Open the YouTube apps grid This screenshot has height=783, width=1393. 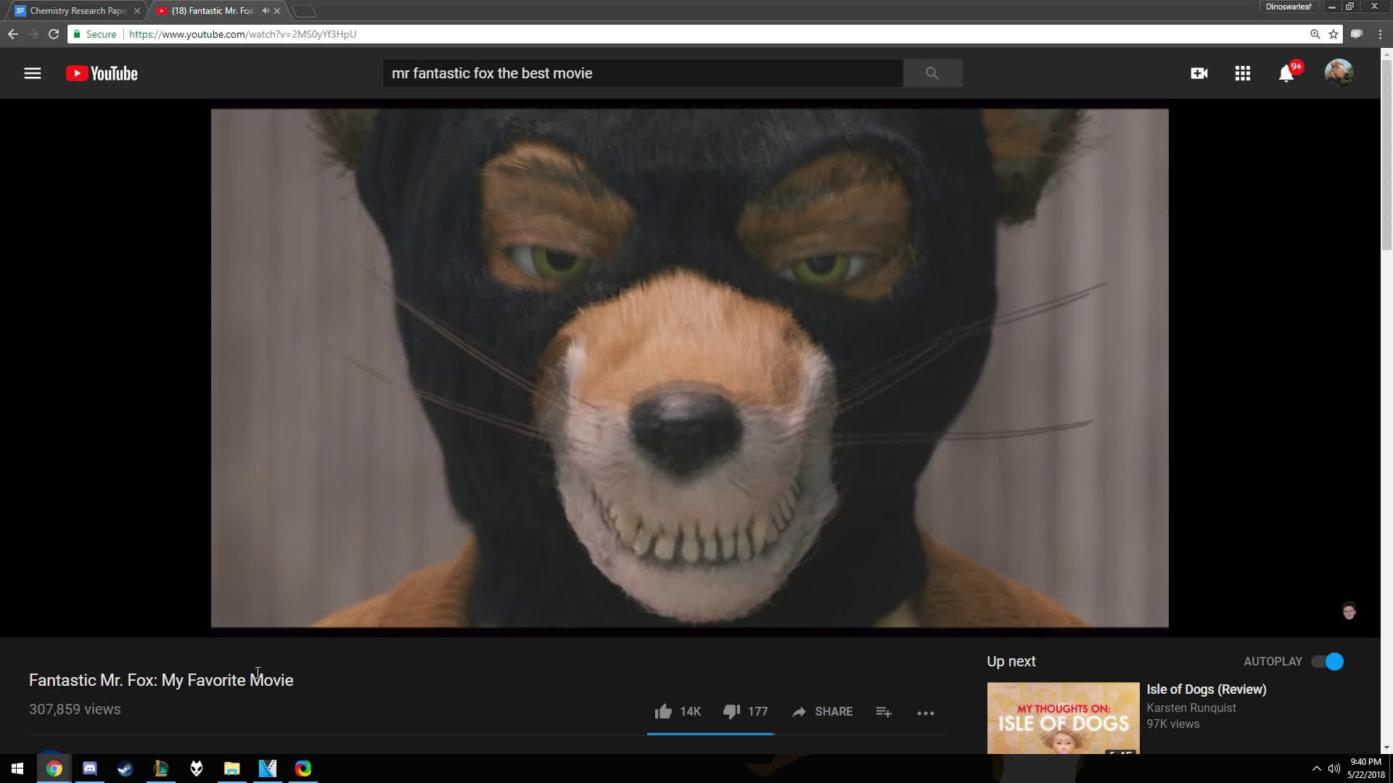[x=1243, y=73]
